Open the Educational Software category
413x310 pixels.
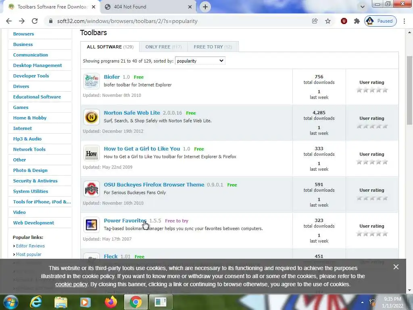37,97
